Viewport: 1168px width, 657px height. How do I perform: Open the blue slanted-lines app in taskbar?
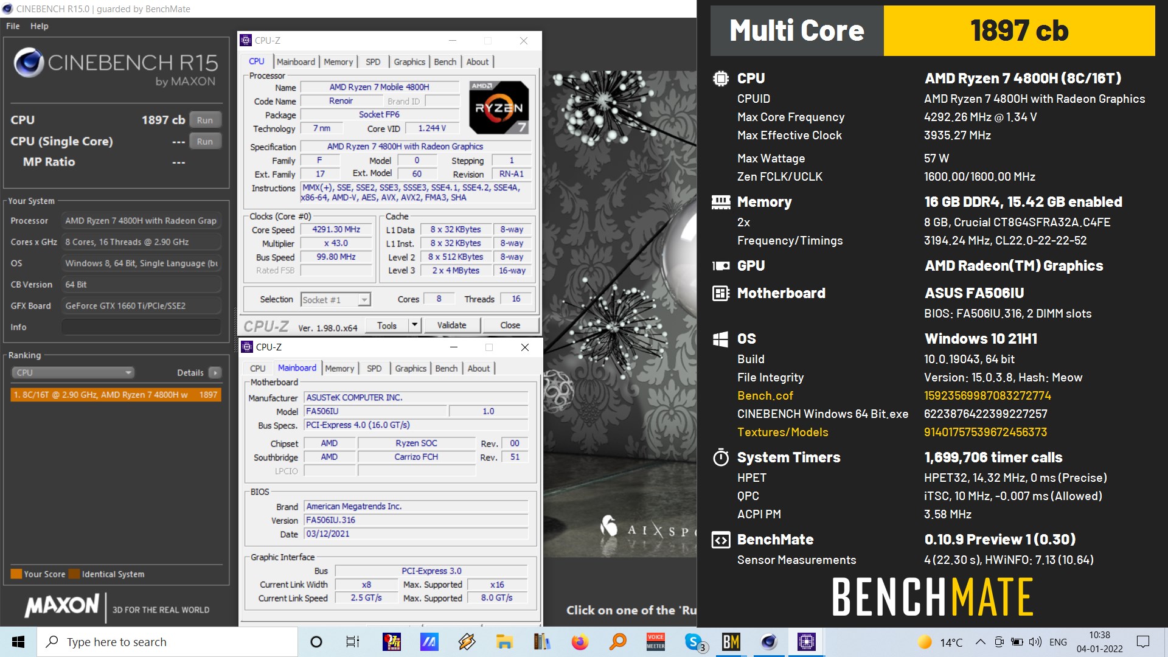tap(429, 642)
